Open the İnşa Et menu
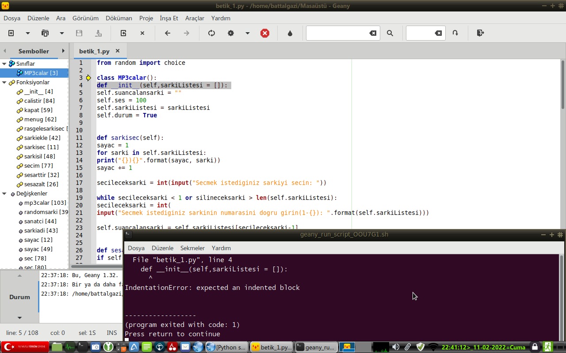The width and height of the screenshot is (566, 353). [169, 18]
